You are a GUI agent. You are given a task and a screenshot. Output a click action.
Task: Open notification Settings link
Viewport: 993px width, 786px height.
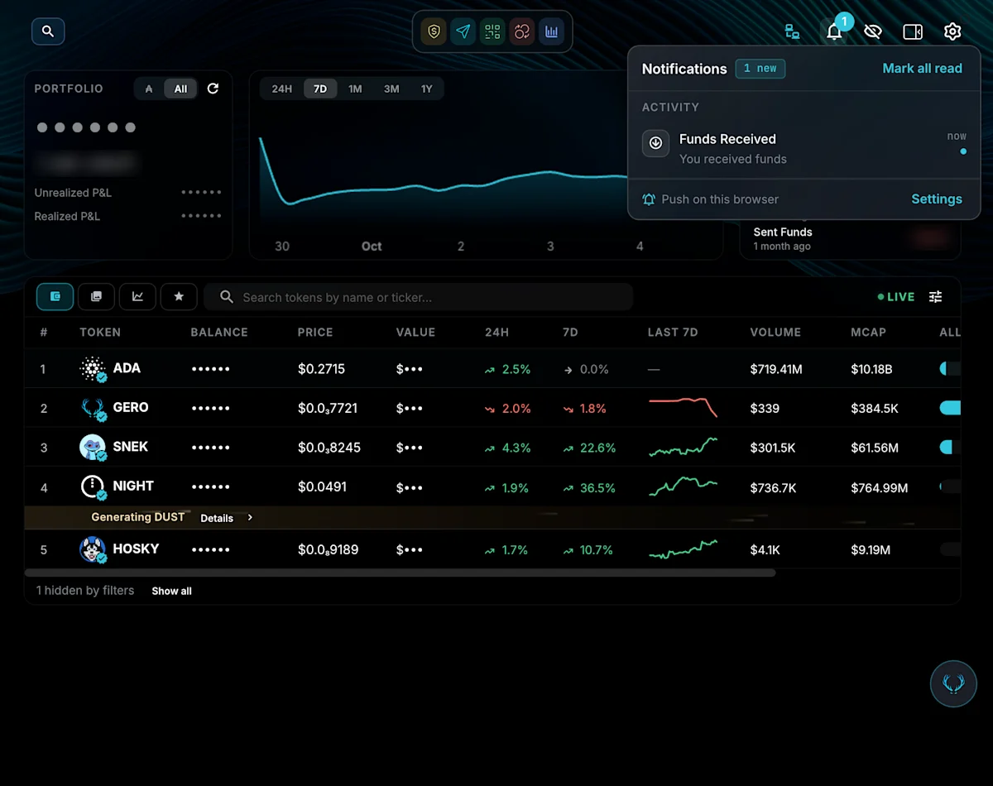[x=937, y=199]
